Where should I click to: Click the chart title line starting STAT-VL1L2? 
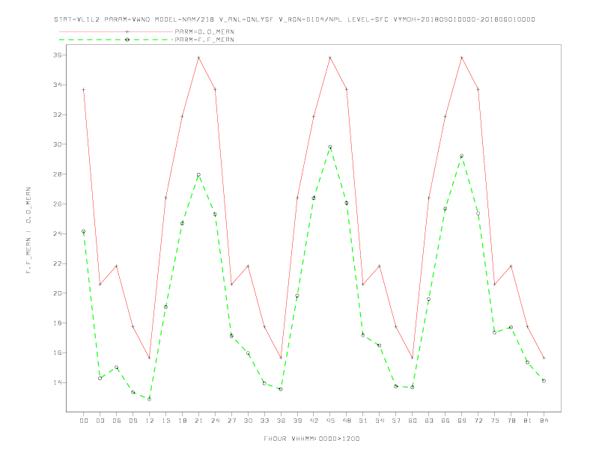click(294, 19)
